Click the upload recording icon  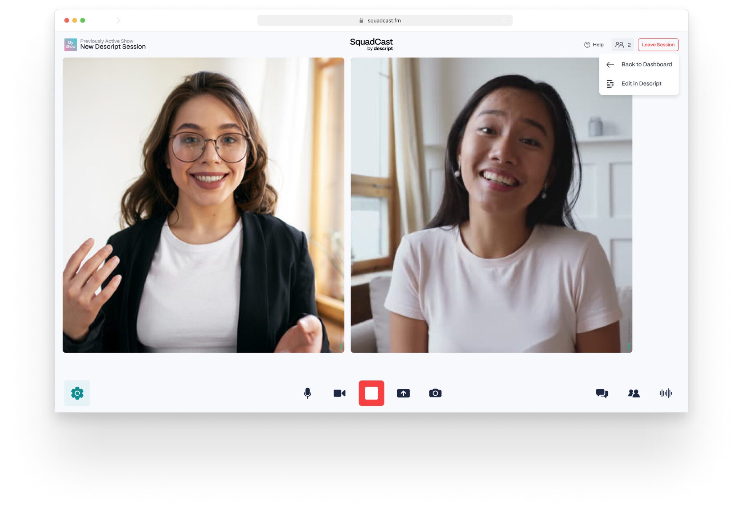403,393
